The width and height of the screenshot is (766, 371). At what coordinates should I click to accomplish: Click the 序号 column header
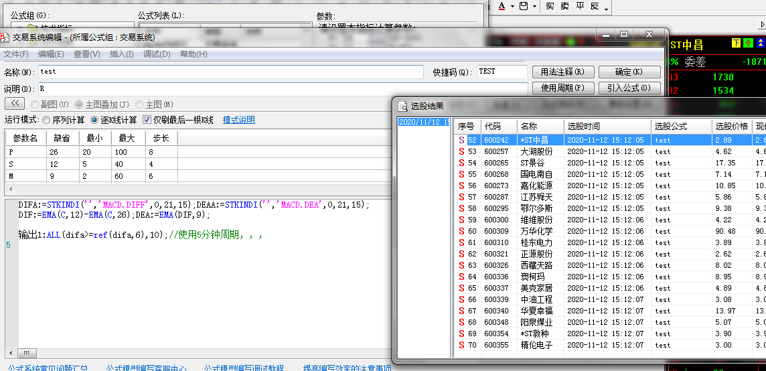coord(467,127)
